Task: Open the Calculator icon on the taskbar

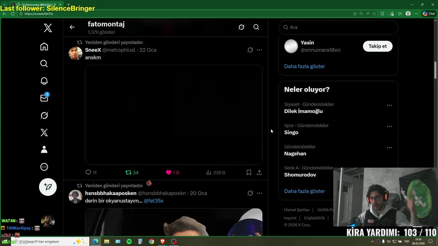Action: click(140, 241)
